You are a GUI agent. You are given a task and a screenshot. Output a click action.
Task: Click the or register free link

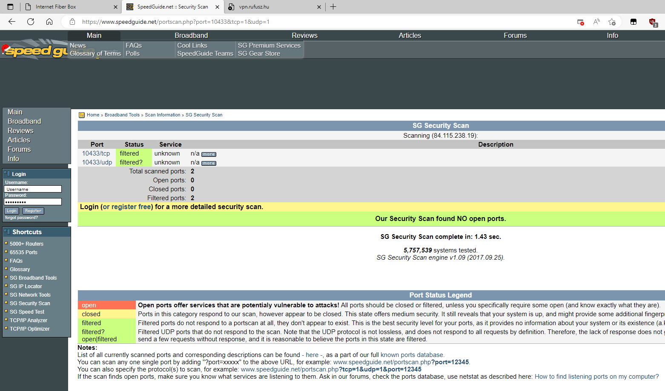pos(127,207)
